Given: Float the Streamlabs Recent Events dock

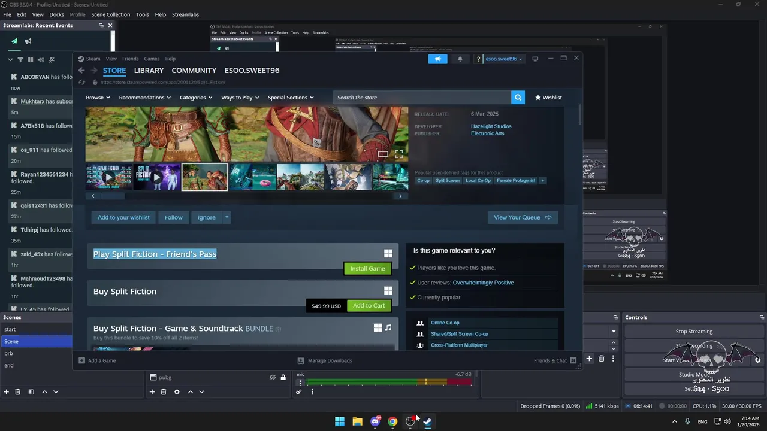Looking at the screenshot, I should click(101, 25).
